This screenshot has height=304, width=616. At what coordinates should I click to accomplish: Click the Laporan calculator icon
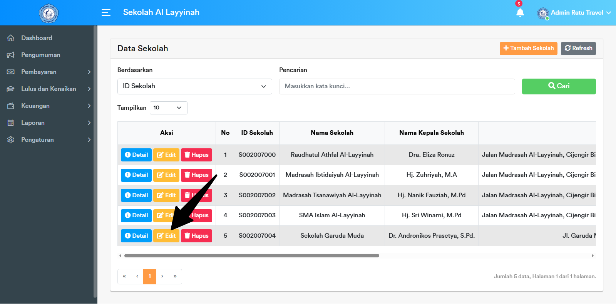tap(11, 123)
